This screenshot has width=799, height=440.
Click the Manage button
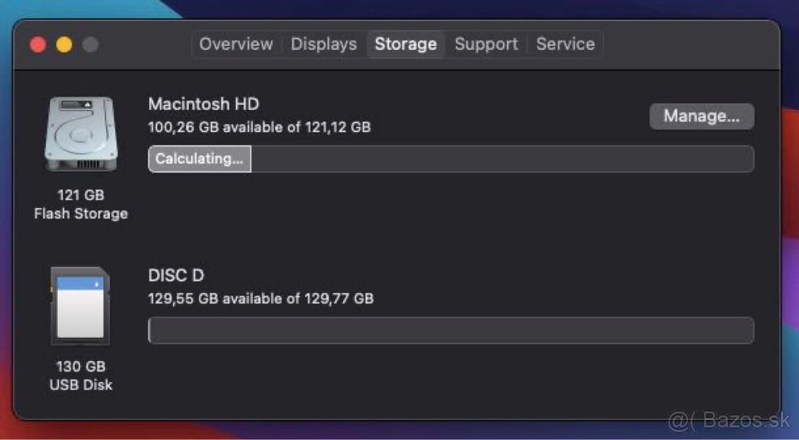click(701, 116)
